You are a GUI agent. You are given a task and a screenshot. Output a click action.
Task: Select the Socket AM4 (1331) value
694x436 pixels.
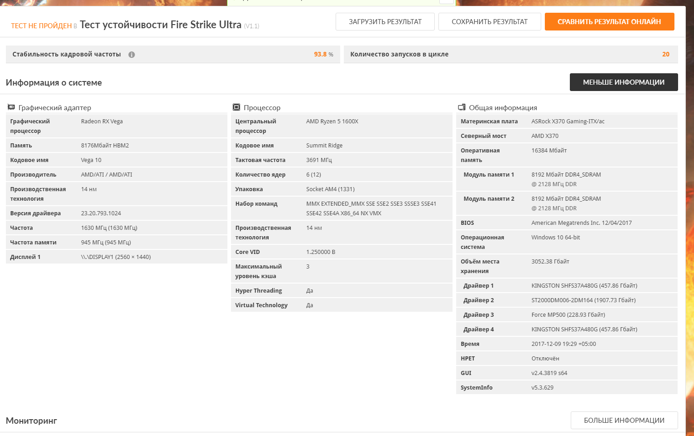coord(330,189)
